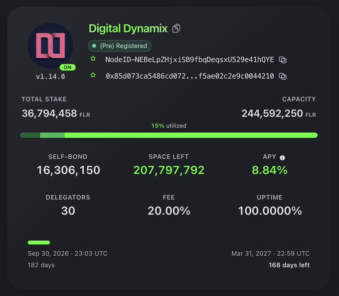This screenshot has width=339, height=296.
Task: Click the SPACE LEFT heading
Action: pos(169,157)
